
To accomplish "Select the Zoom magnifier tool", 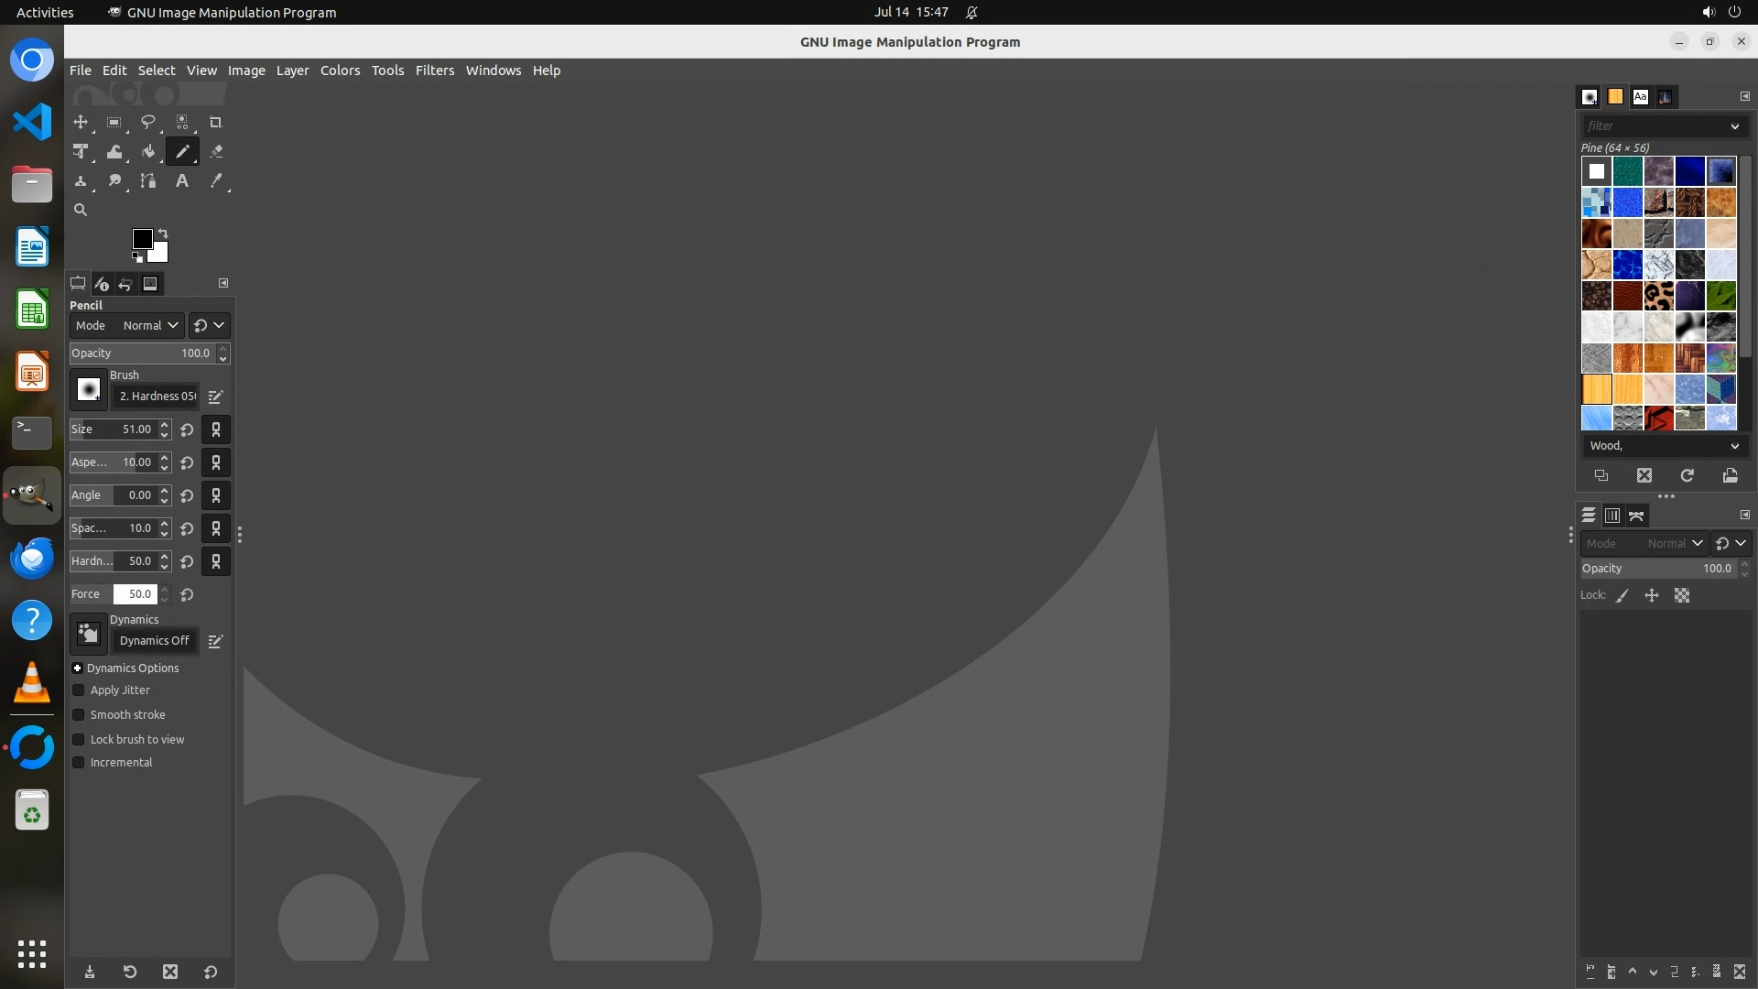I will coord(81,211).
